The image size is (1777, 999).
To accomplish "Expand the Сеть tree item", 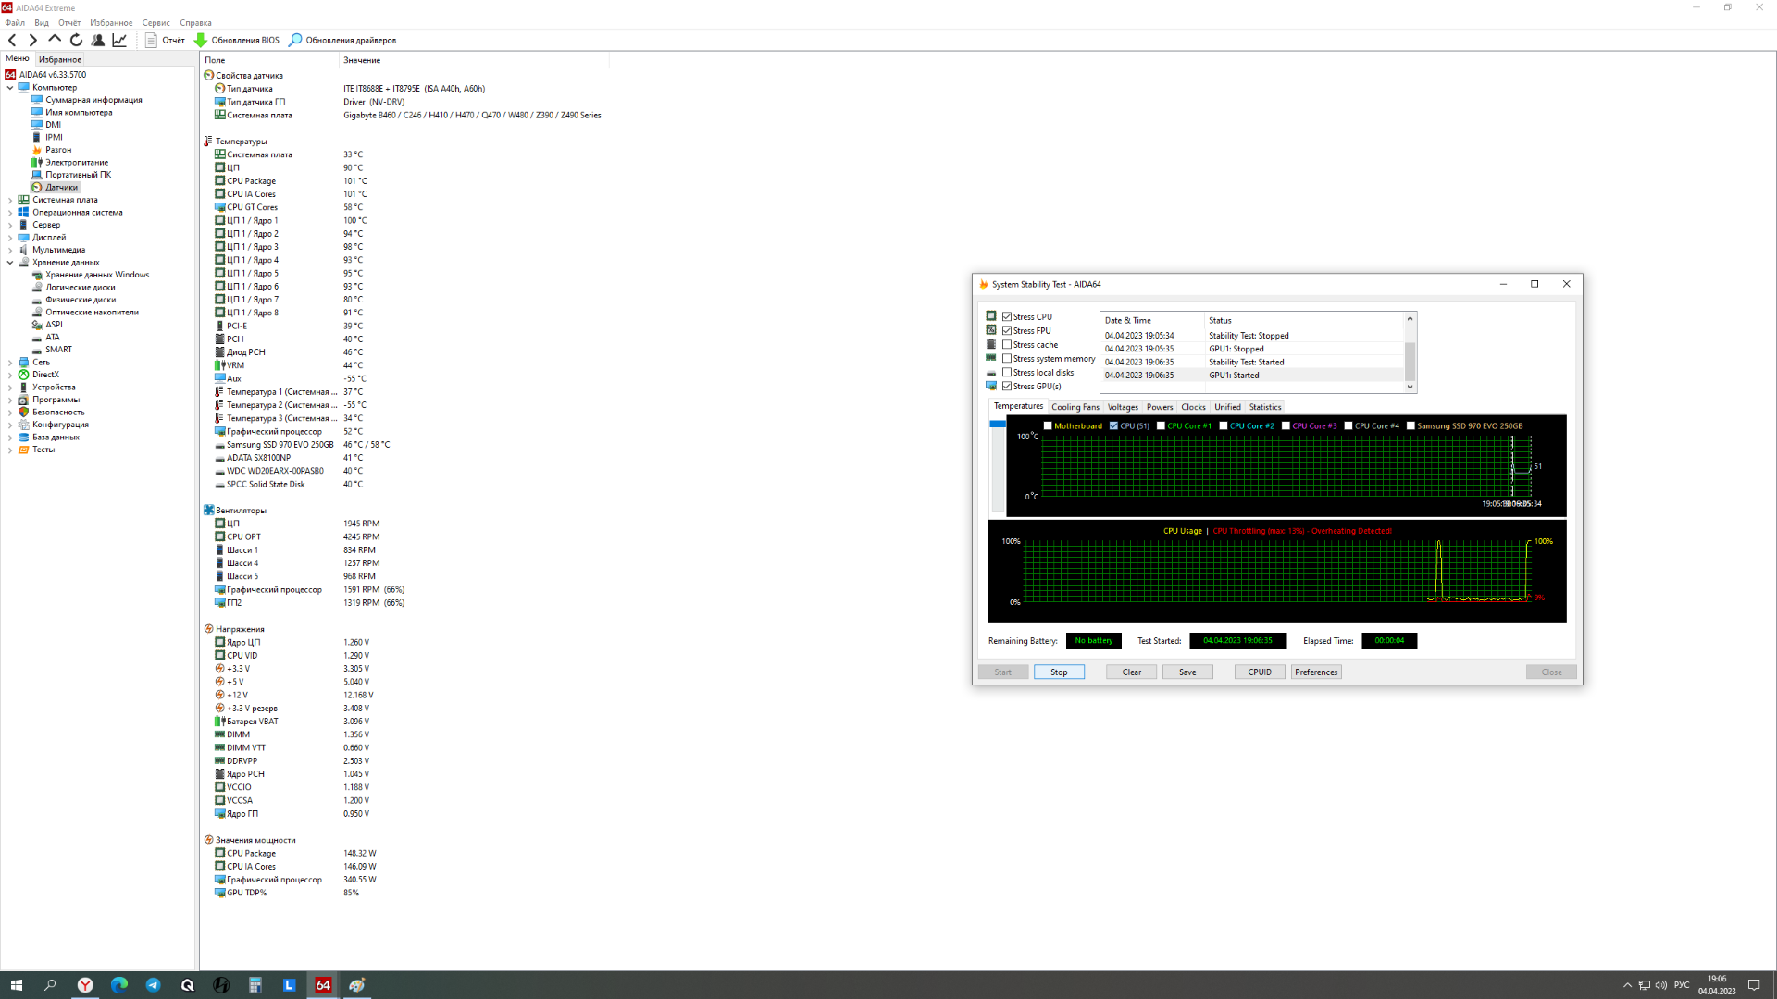I will pyautogui.click(x=10, y=361).
